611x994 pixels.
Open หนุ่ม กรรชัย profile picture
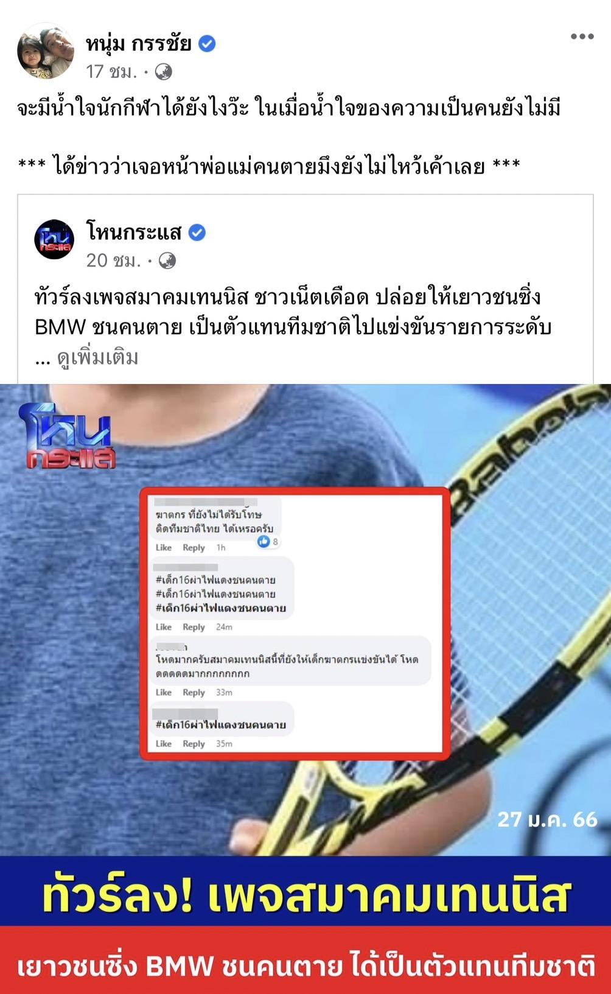(44, 52)
